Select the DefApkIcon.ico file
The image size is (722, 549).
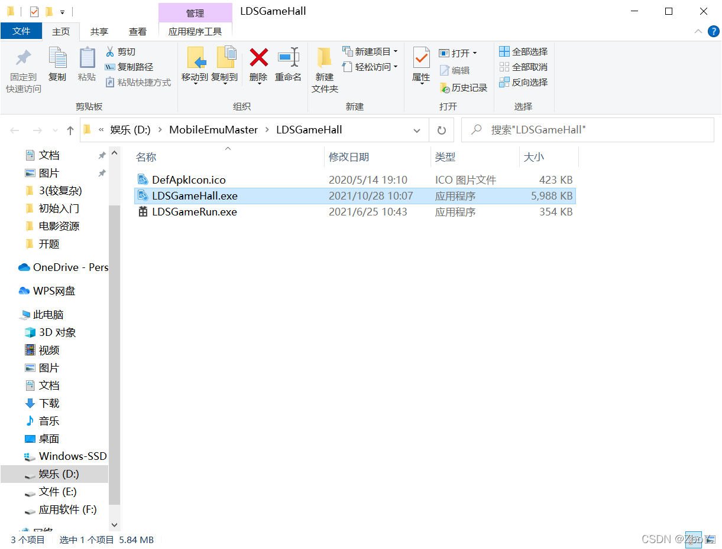(355, 180)
